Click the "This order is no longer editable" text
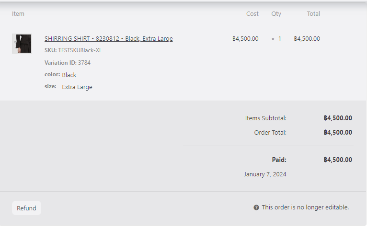Viewport: 367px width, 230px height. (305, 207)
